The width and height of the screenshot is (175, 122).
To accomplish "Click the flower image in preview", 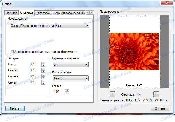I will coord(134,51).
